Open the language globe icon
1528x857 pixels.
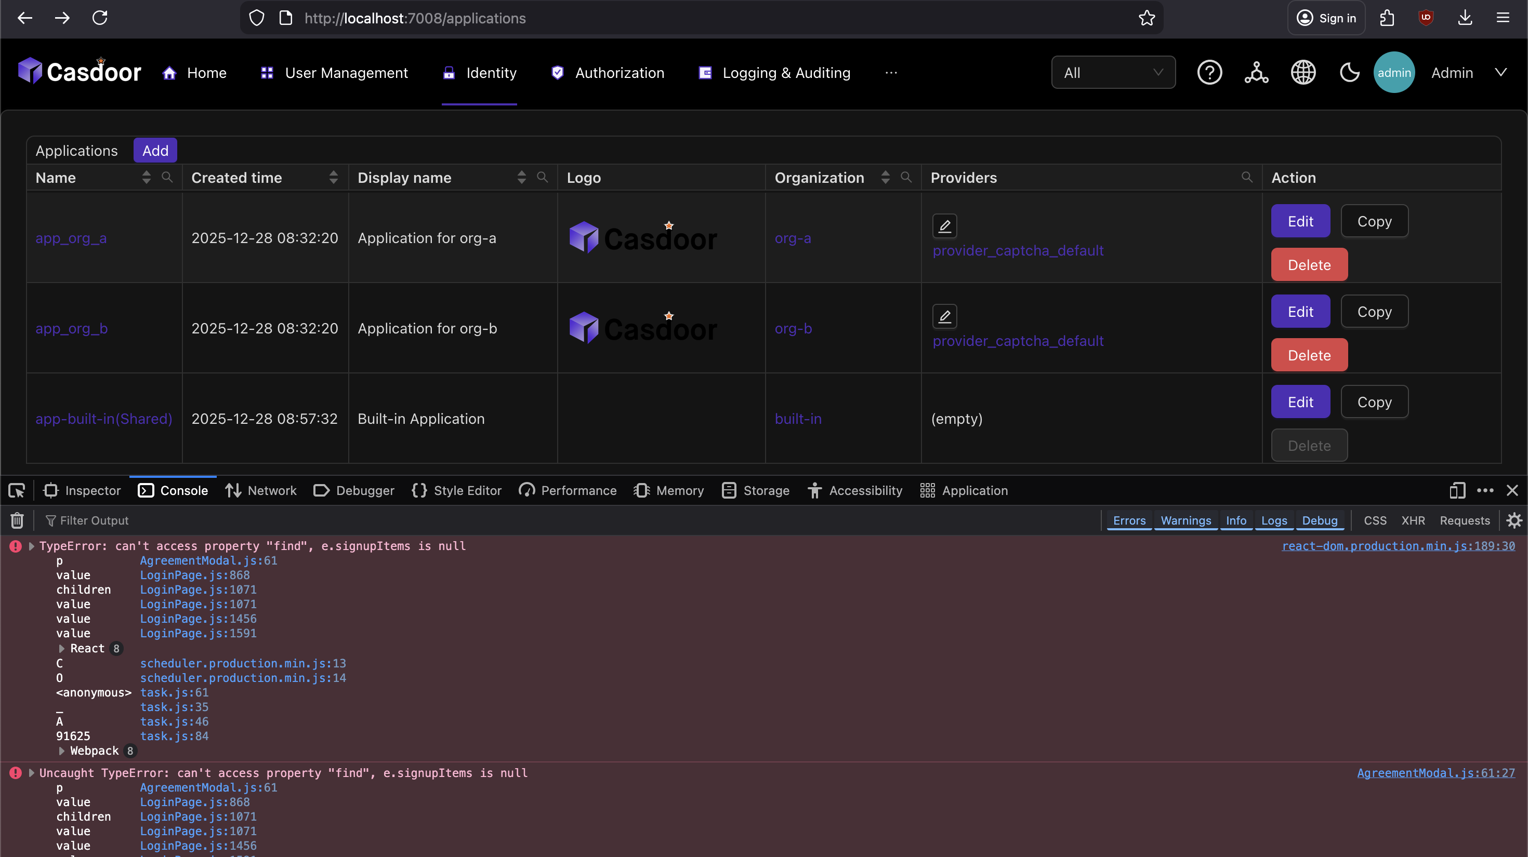point(1303,73)
